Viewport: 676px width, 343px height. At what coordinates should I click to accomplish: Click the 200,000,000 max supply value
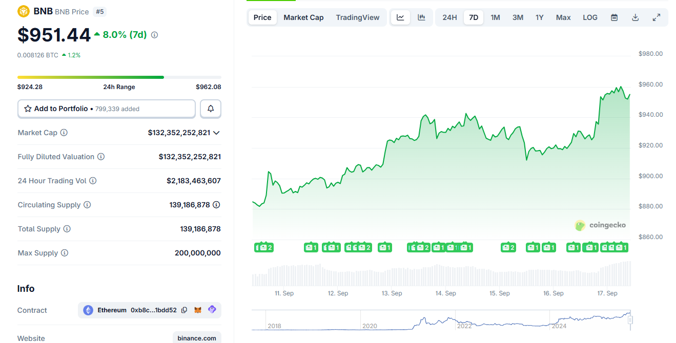(198, 253)
